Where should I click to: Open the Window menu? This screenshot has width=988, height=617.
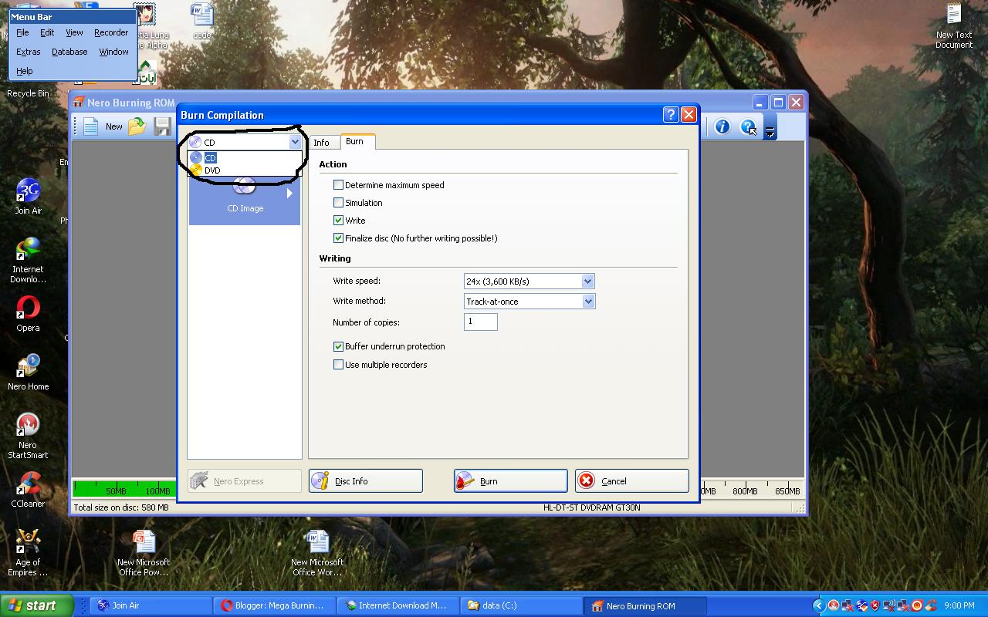(113, 52)
